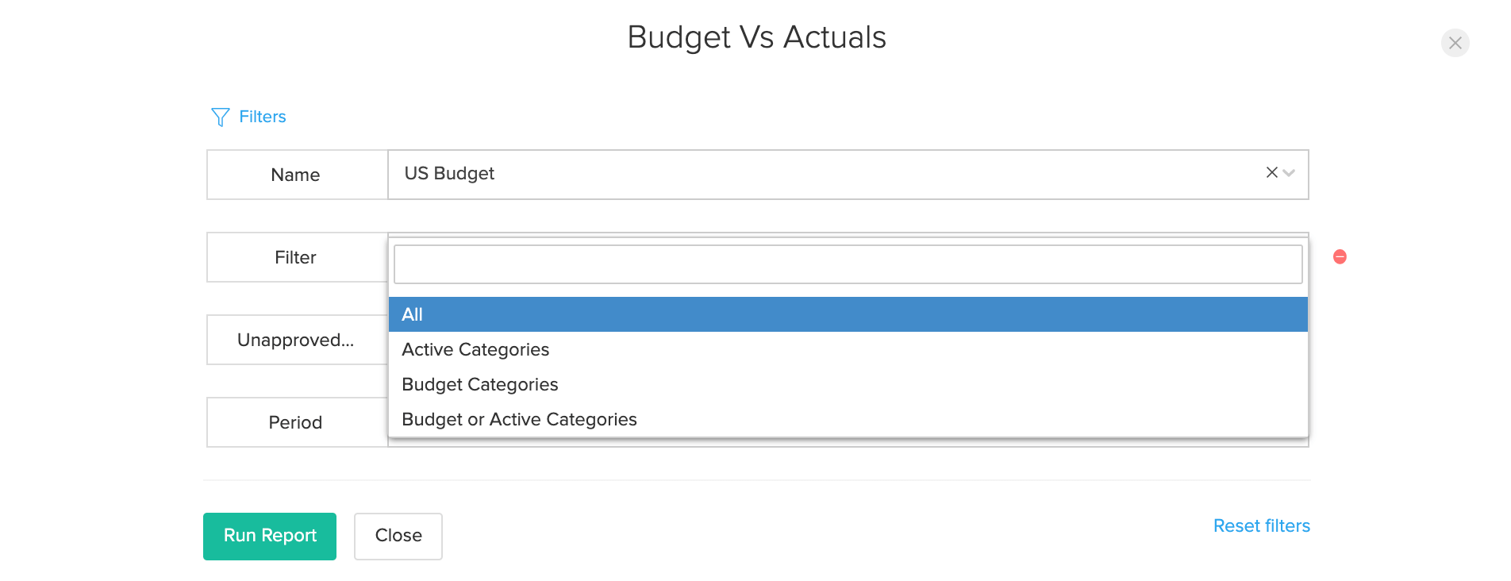Click the funnel Filters icon

pos(220,117)
